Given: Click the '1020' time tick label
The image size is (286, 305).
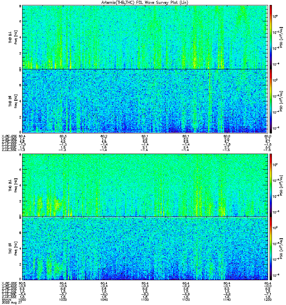Looking at the screenshot, I should (x=63, y=300).
